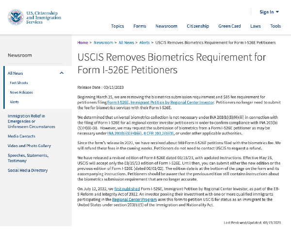Click the U.S. Citizenship and Immigration Services wordmark
Image resolution: width=291 pixels, height=233 pixels.
pos(44,17)
